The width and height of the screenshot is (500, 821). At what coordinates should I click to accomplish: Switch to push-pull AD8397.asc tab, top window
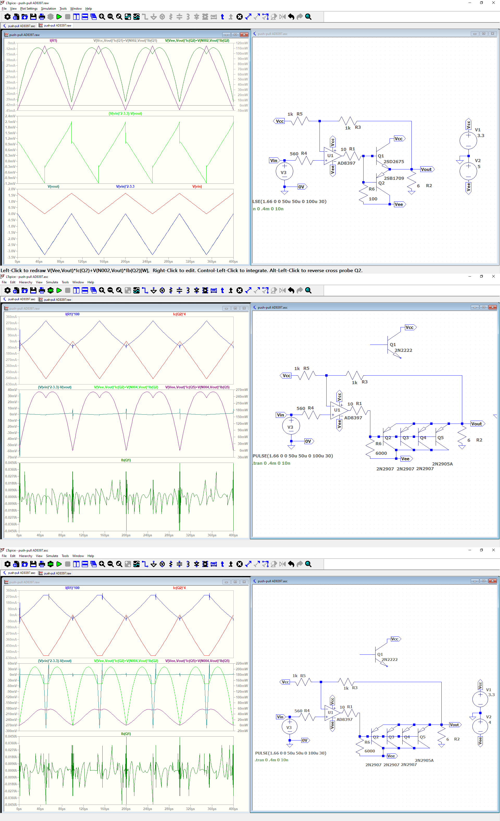click(19, 26)
